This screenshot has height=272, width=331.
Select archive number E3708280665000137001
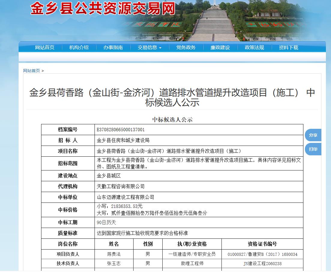click(x=121, y=130)
